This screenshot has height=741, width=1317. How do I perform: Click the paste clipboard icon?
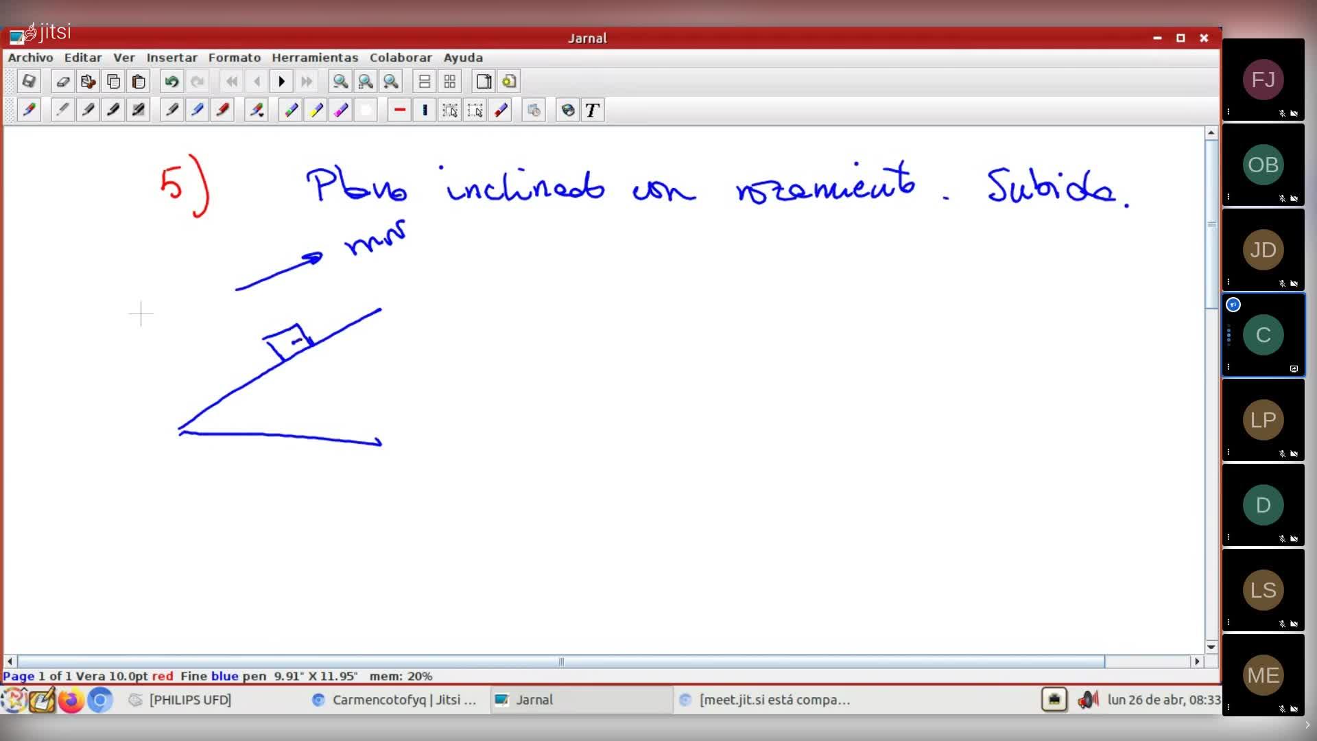[139, 82]
